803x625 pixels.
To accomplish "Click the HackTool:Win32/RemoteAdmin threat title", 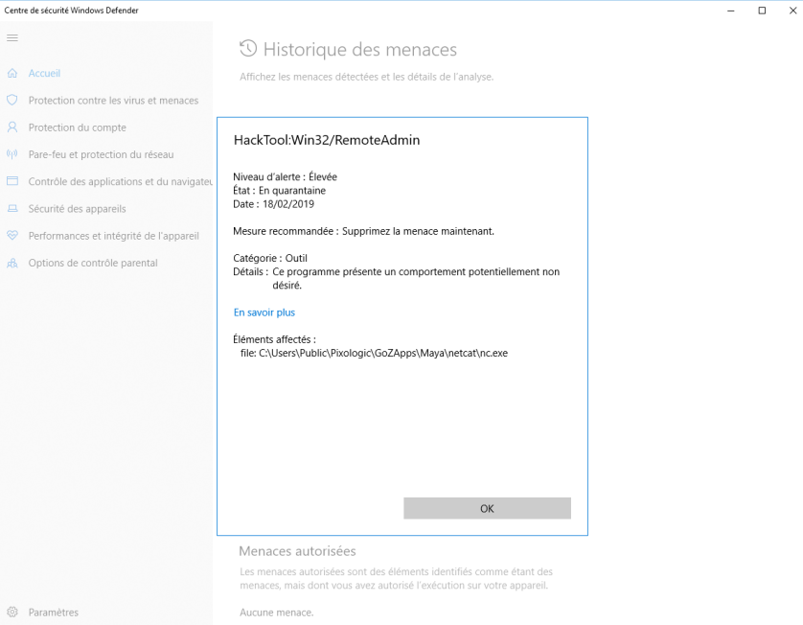I will point(327,140).
